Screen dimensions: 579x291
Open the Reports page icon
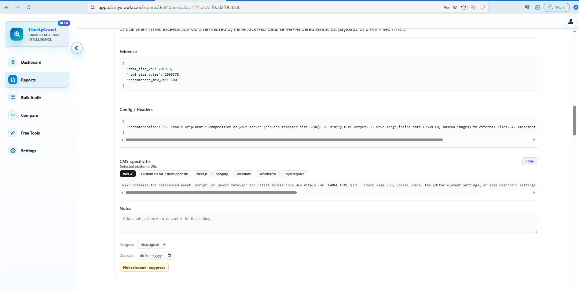tap(13, 80)
